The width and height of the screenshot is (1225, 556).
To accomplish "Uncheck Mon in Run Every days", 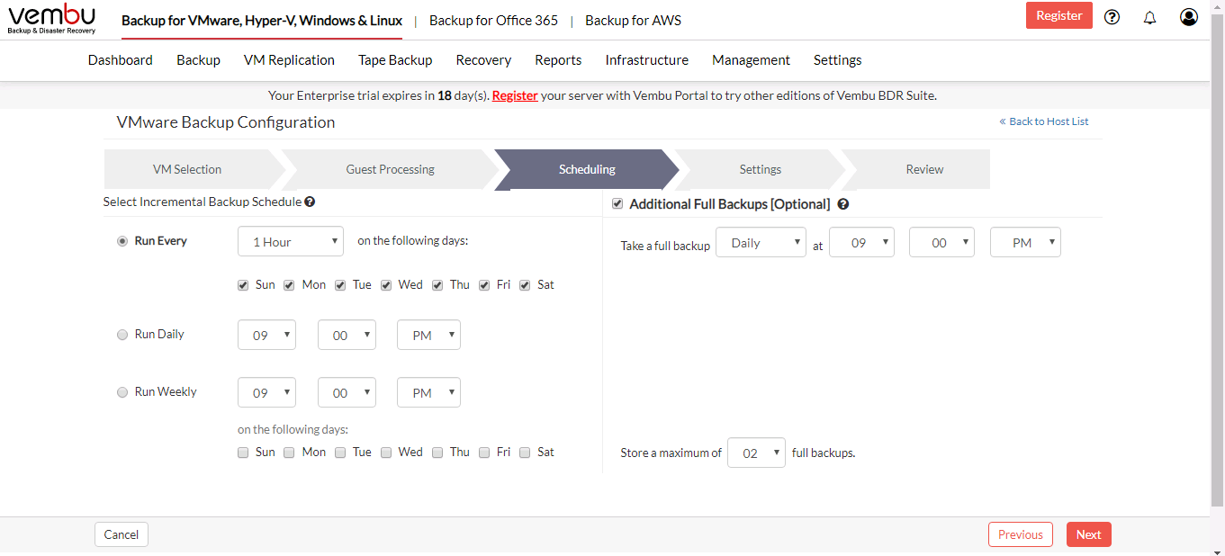I will coord(289,285).
